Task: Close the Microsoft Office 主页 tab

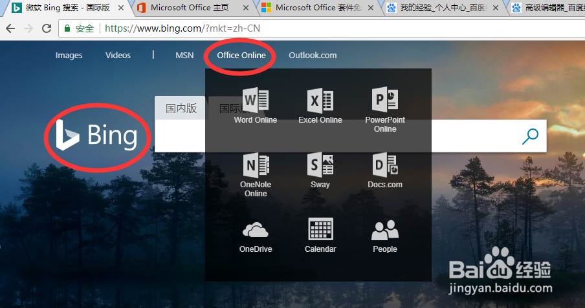Action: 246,8
